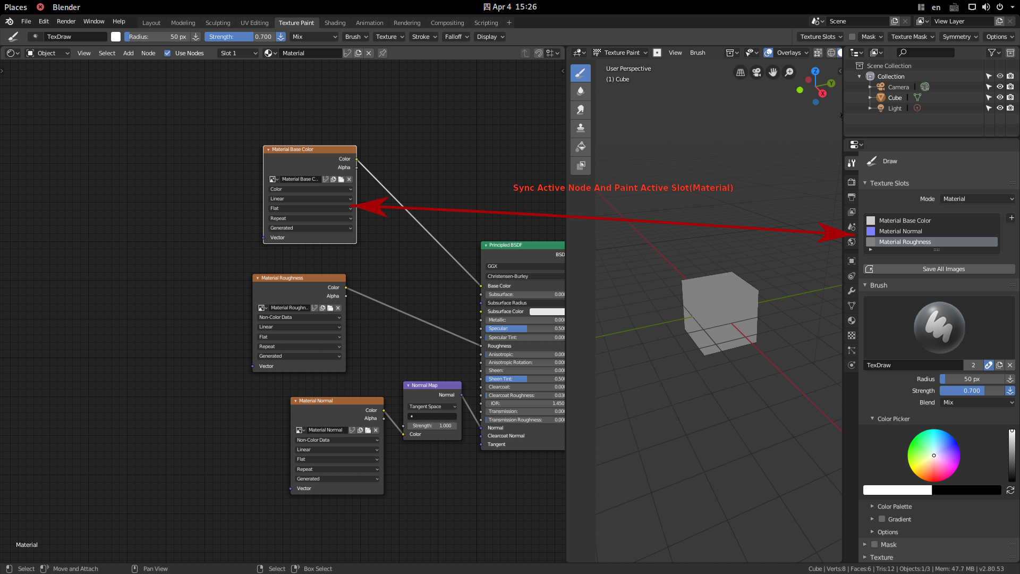This screenshot has height=574, width=1020.
Task: Toggle Overlays display button
Action: point(768,53)
